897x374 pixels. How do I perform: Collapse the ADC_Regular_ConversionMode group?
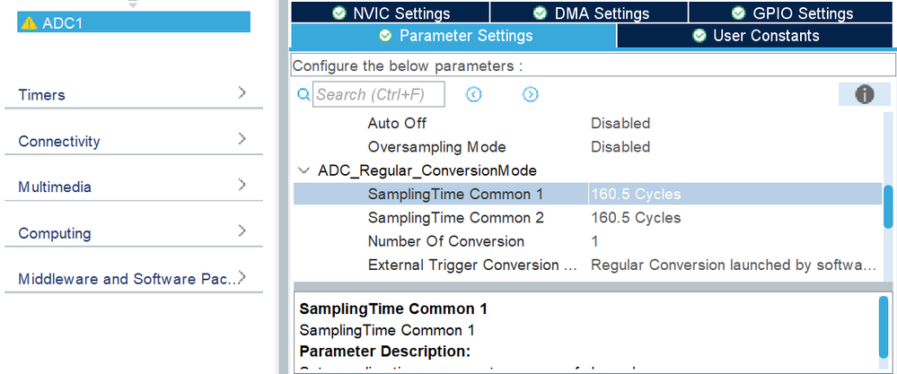pyautogui.click(x=302, y=170)
